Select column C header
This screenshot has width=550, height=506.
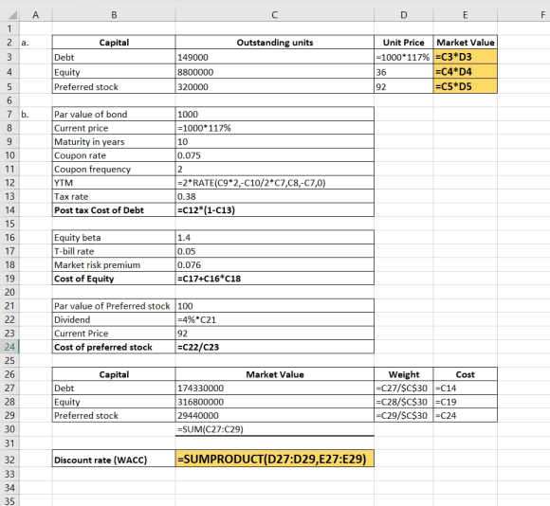[275, 15]
